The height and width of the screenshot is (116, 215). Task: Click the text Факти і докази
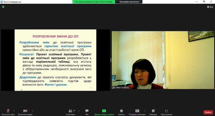tap(56, 85)
